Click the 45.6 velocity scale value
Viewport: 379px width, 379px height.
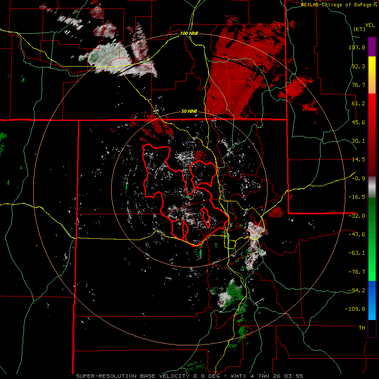pyautogui.click(x=358, y=122)
